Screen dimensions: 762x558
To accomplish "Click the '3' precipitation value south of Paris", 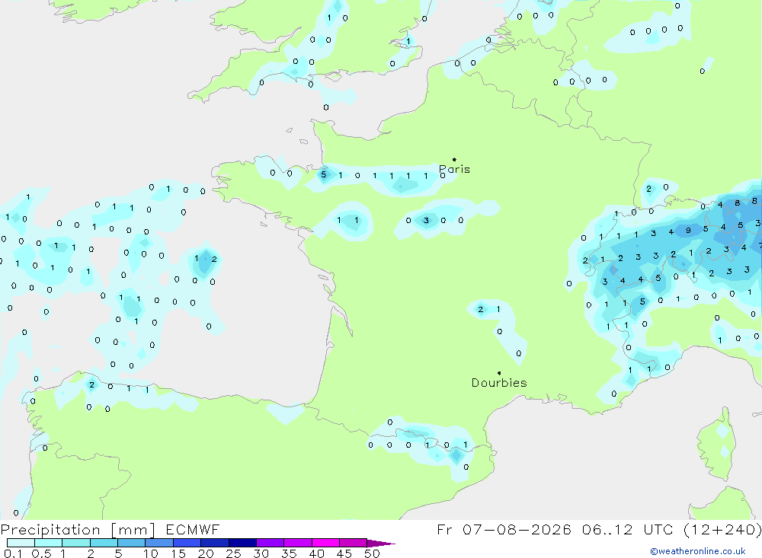I will [426, 221].
